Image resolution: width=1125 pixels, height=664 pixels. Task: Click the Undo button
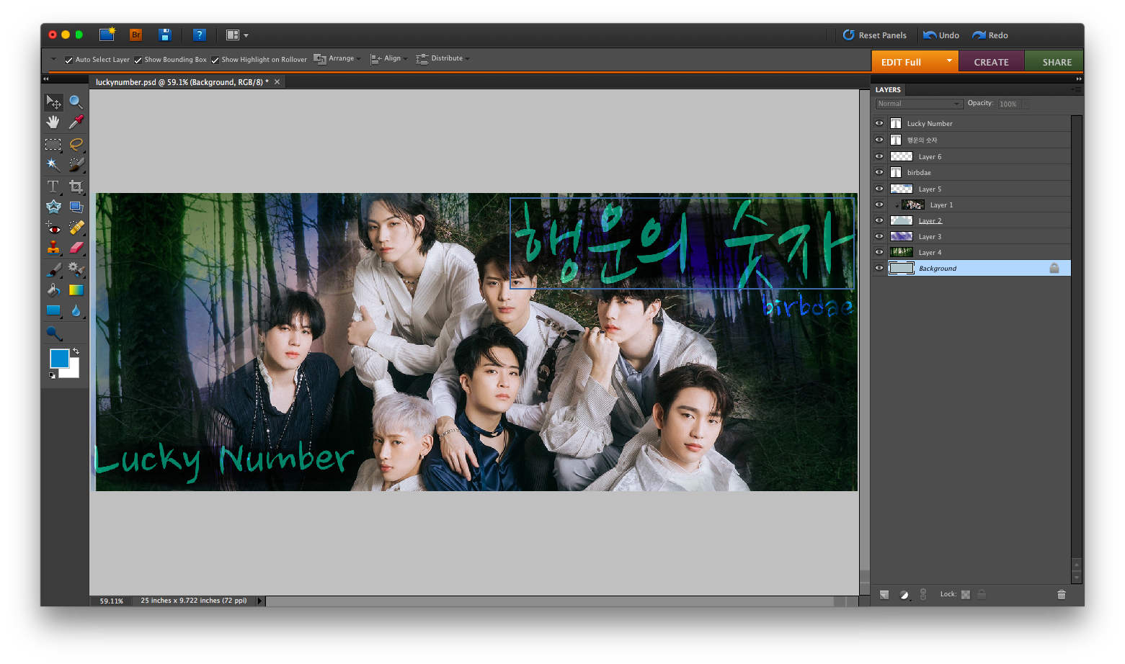[x=941, y=35]
